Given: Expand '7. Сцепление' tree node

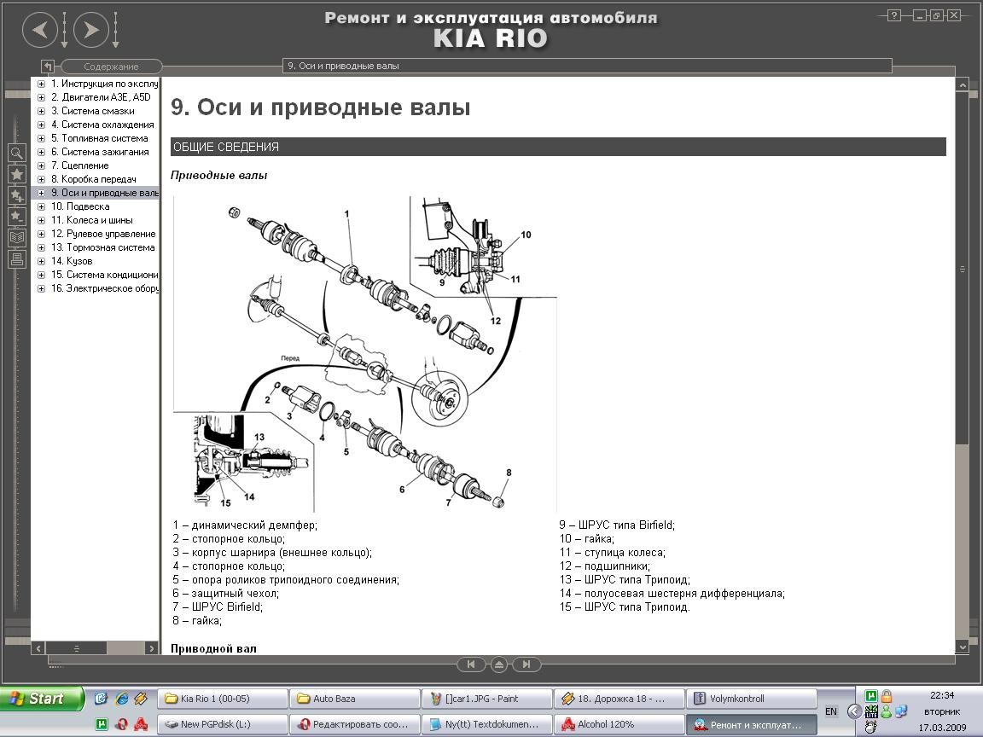Looking at the screenshot, I should [x=41, y=166].
